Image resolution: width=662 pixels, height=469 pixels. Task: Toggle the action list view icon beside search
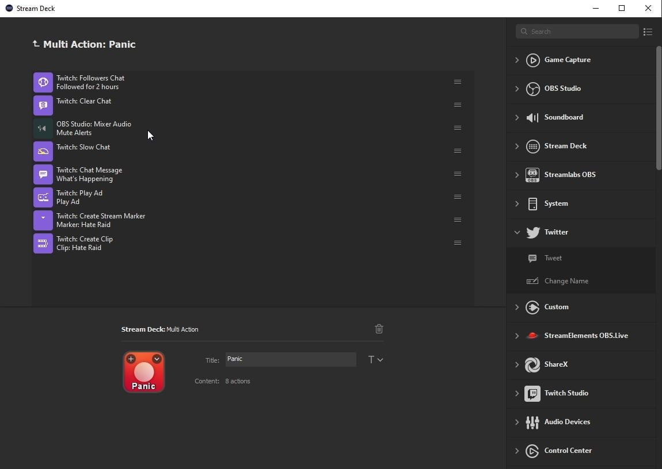click(x=648, y=32)
